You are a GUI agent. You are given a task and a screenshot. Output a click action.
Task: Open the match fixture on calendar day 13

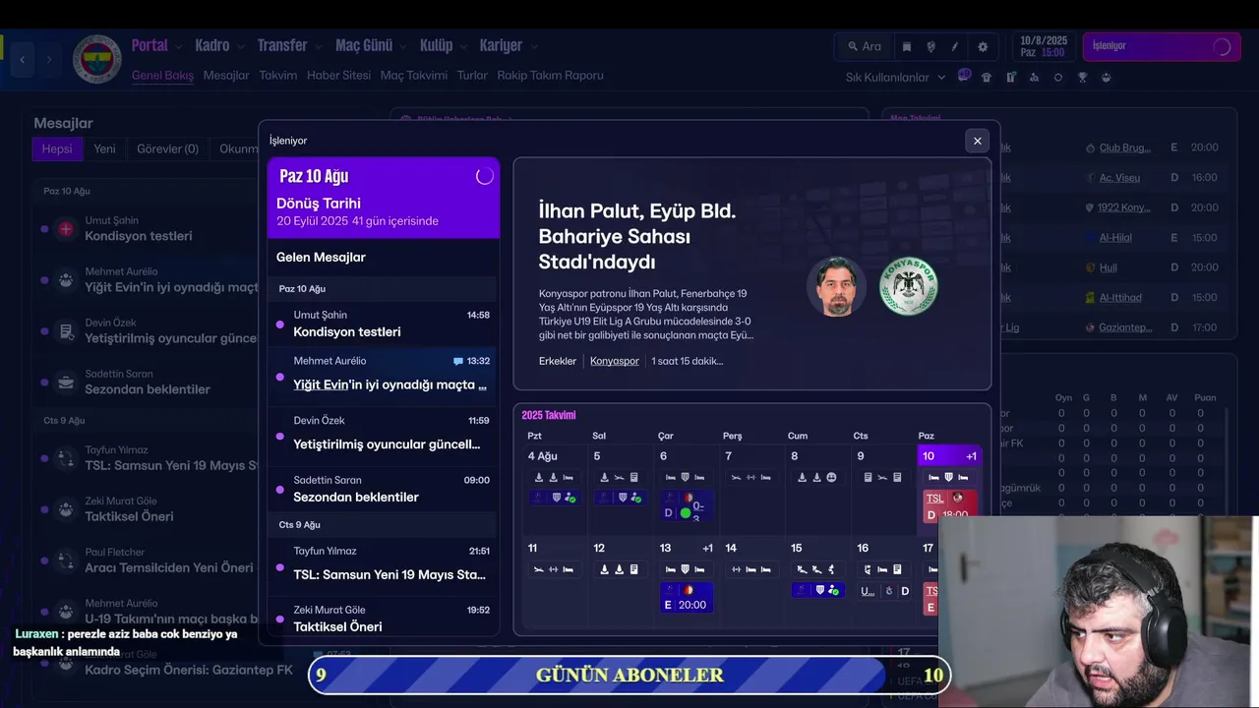coord(687,598)
